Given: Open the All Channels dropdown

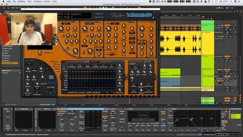Looking at the screenshot, I should [219, 79].
